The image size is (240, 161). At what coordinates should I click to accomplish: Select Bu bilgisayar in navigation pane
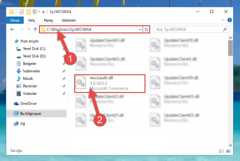coord(31,114)
